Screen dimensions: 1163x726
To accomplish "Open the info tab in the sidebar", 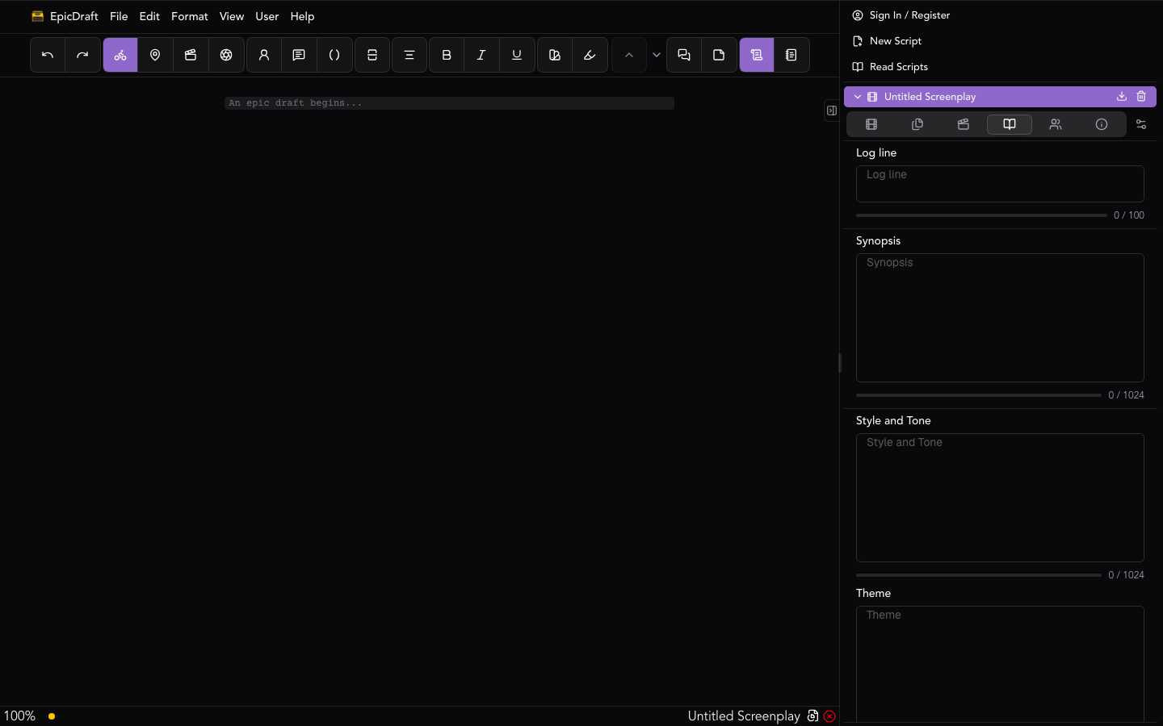I will click(x=1102, y=124).
